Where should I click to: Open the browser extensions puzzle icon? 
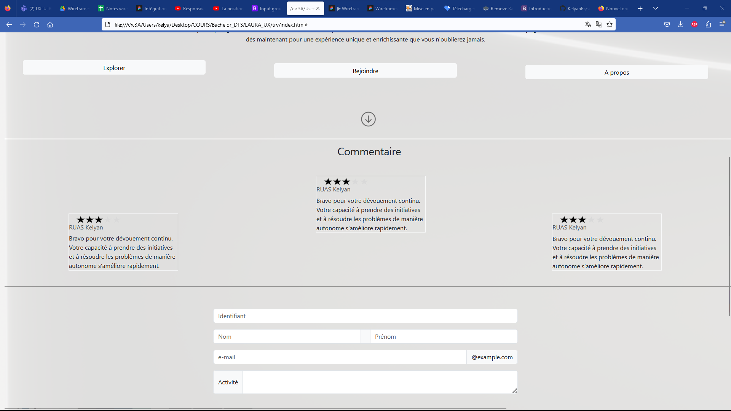point(708,24)
